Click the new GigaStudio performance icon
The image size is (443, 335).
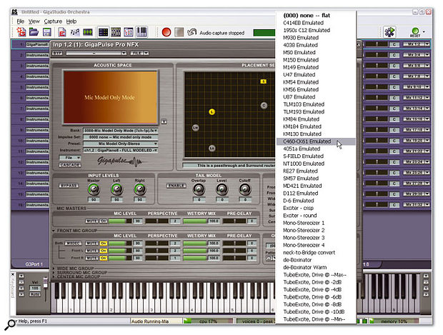[x=21, y=32]
